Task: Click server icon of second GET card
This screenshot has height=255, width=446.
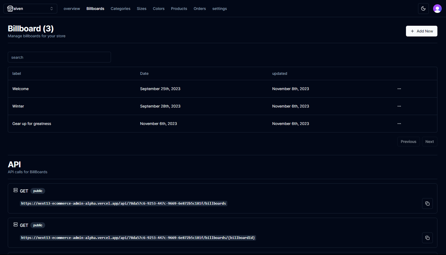Action: (16, 224)
